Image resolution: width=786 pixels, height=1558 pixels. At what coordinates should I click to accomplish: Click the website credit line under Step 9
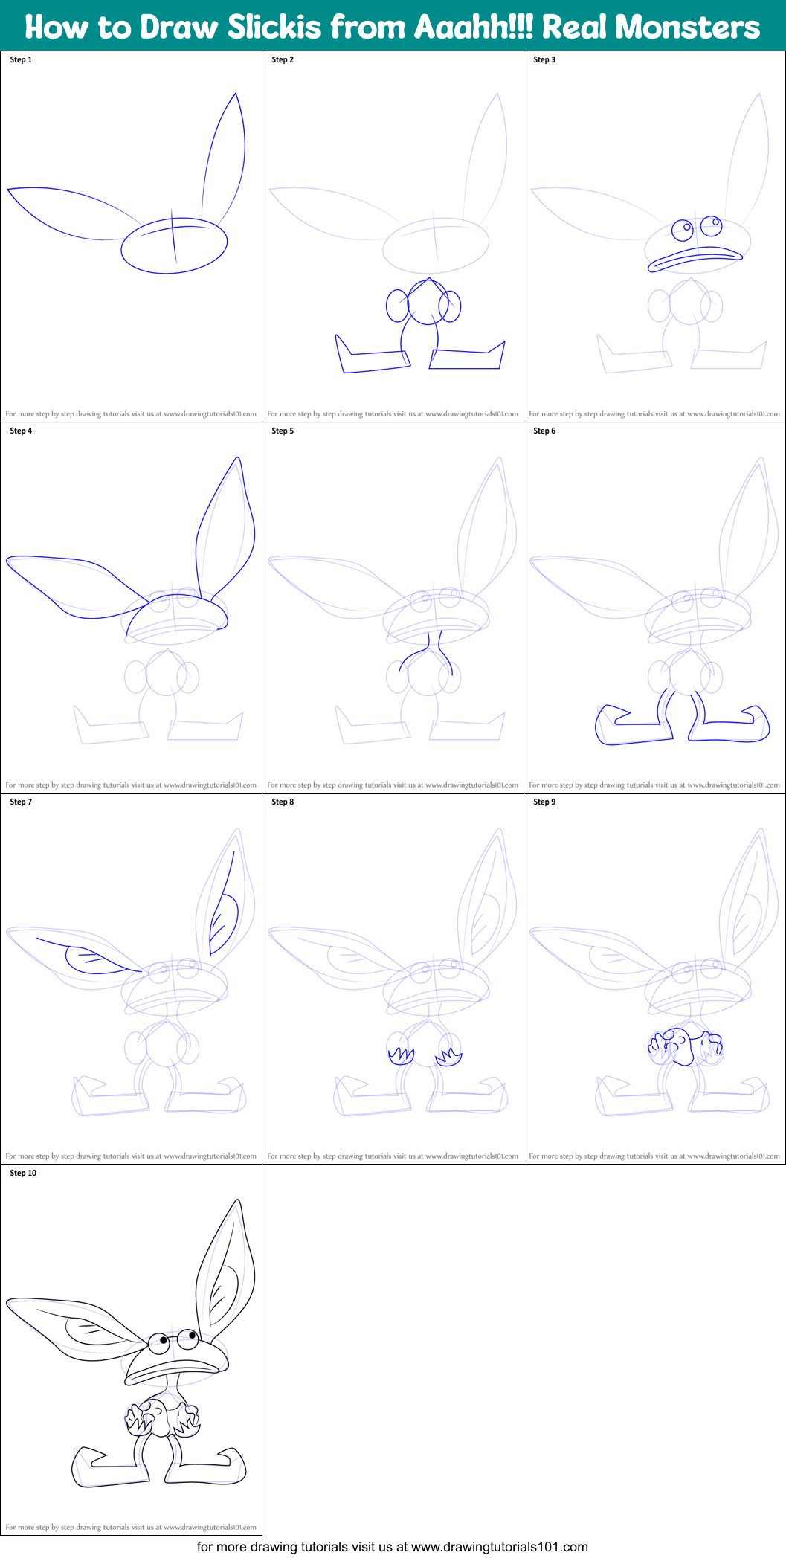click(654, 1156)
